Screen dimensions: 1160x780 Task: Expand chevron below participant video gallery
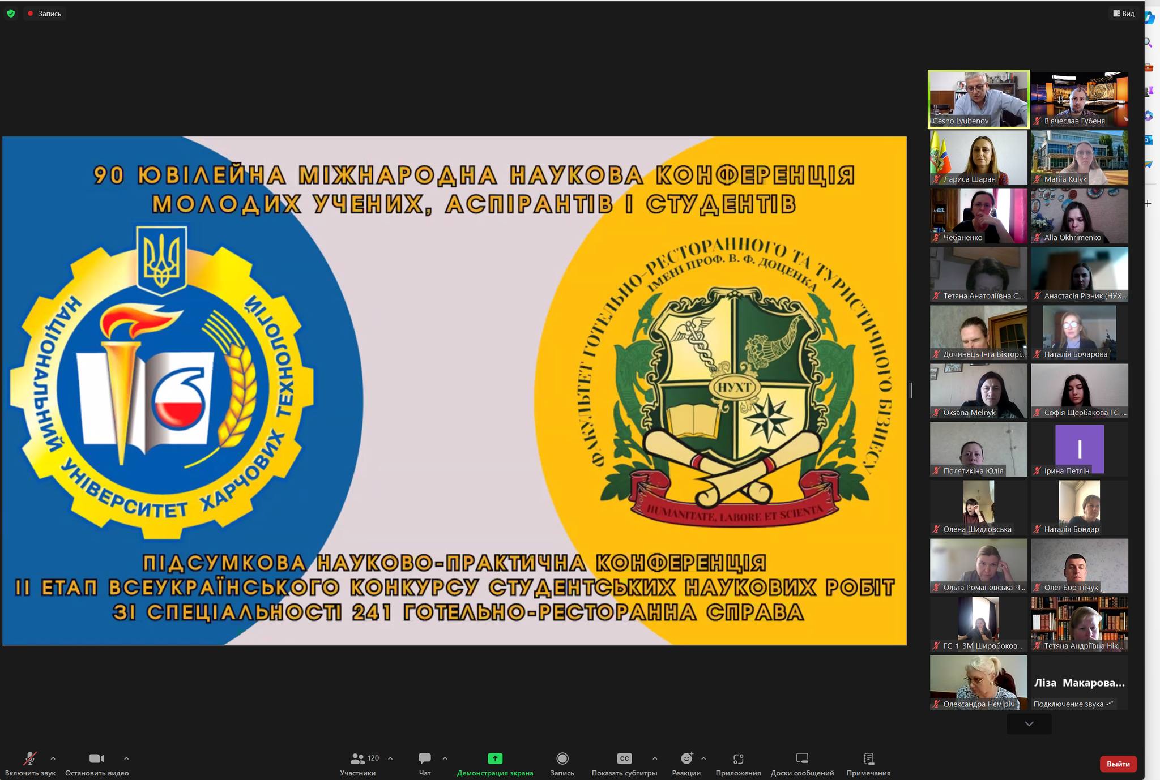1029,724
